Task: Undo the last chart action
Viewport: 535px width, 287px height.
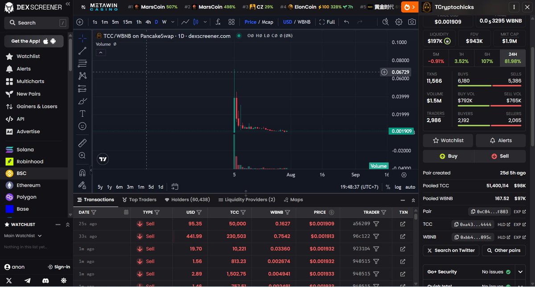Action: 346,22
